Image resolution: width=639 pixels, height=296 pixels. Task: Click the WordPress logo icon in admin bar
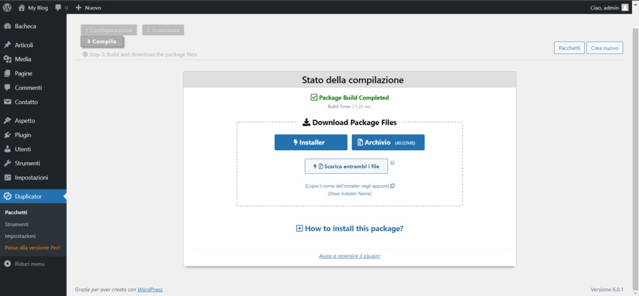[7, 7]
